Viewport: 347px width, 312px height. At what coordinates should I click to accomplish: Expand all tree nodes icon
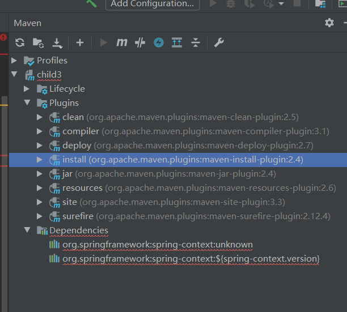click(177, 42)
